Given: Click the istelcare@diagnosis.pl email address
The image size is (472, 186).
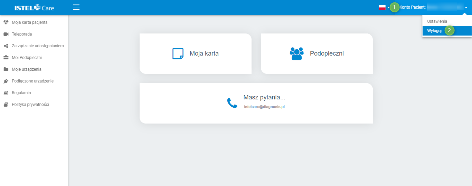Looking at the screenshot, I should pos(264,107).
